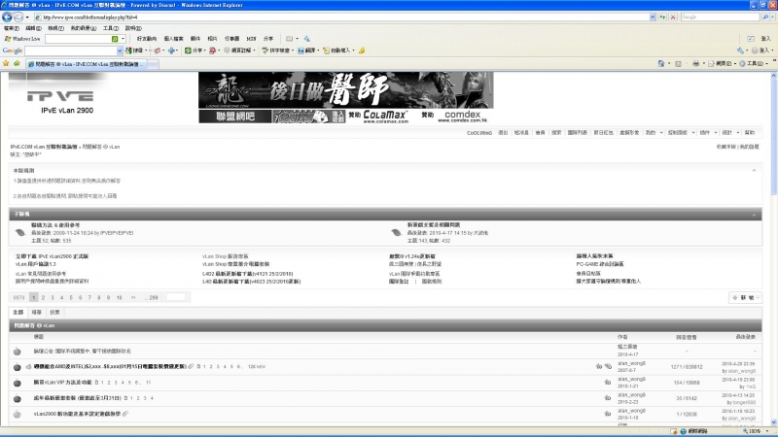Viewport: 778px width, 437px height.
Task: Stop loading with the red X icon
Action: 673,17
